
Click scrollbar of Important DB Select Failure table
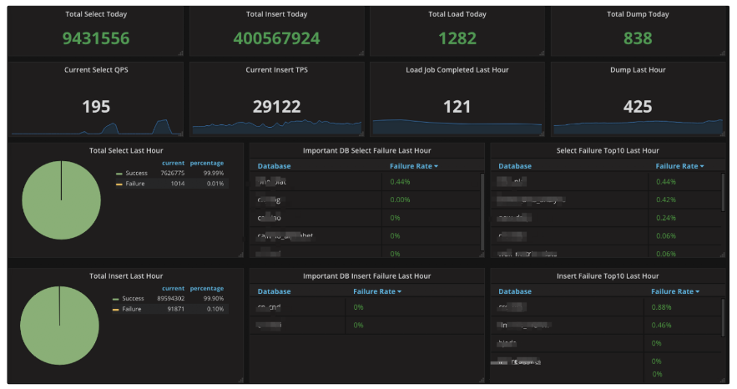click(x=482, y=210)
